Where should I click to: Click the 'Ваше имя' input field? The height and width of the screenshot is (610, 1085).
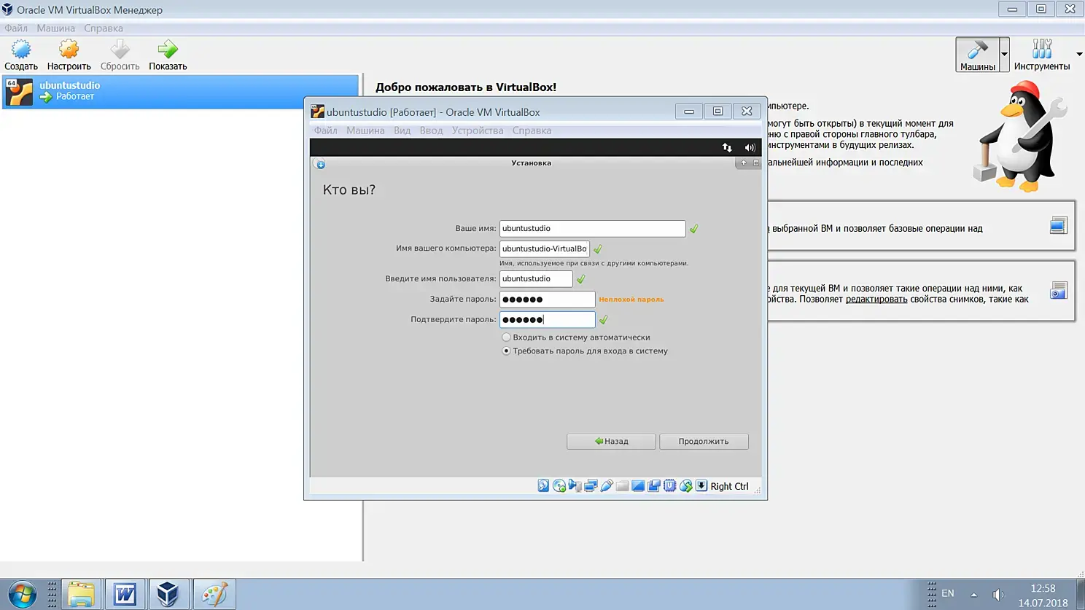[x=592, y=229]
